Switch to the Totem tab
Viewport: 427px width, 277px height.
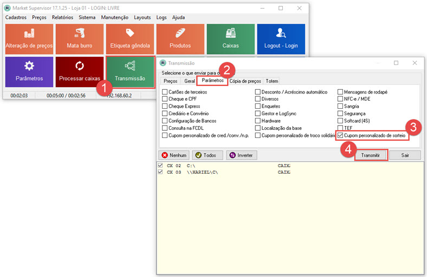pos(272,81)
